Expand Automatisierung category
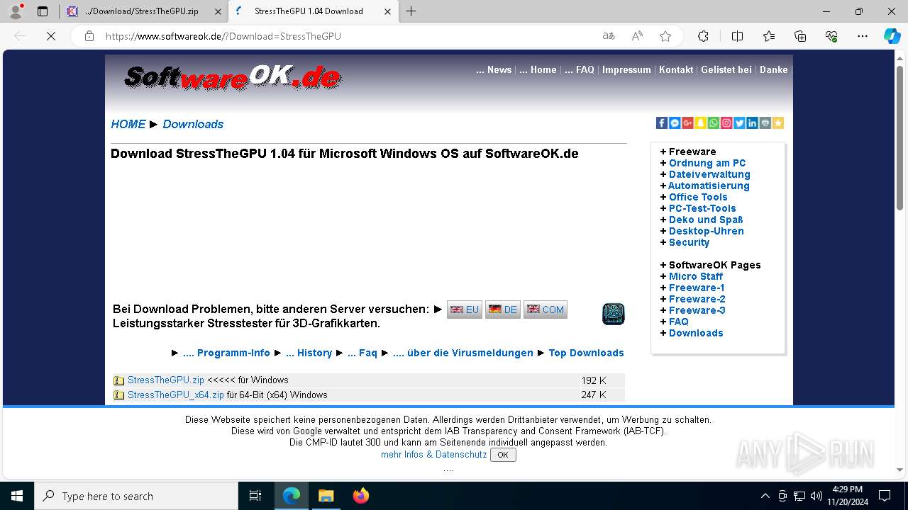The width and height of the screenshot is (908, 510). pyautogui.click(x=709, y=186)
